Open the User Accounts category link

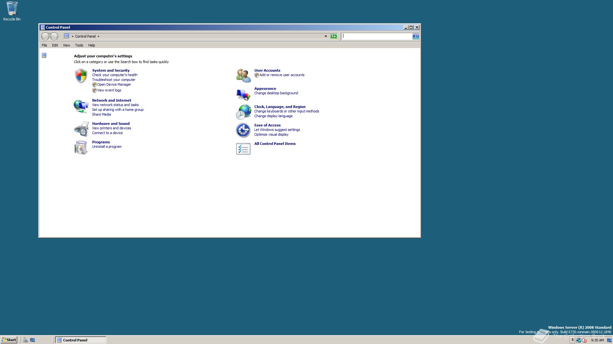(x=267, y=70)
